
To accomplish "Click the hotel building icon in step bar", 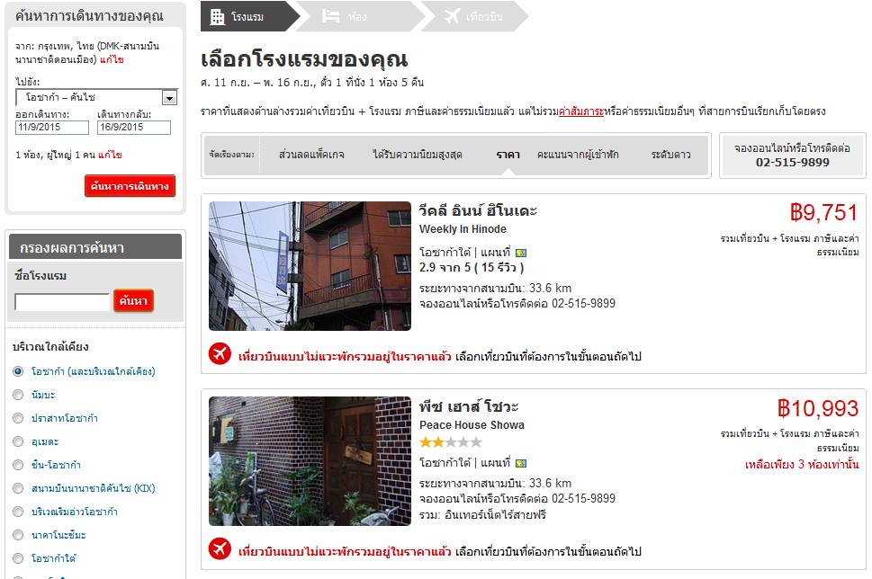I will [x=218, y=17].
